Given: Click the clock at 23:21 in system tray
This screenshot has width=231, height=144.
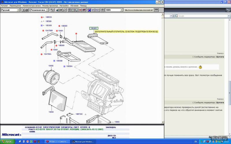Looking at the screenshot, I should 226,142.
